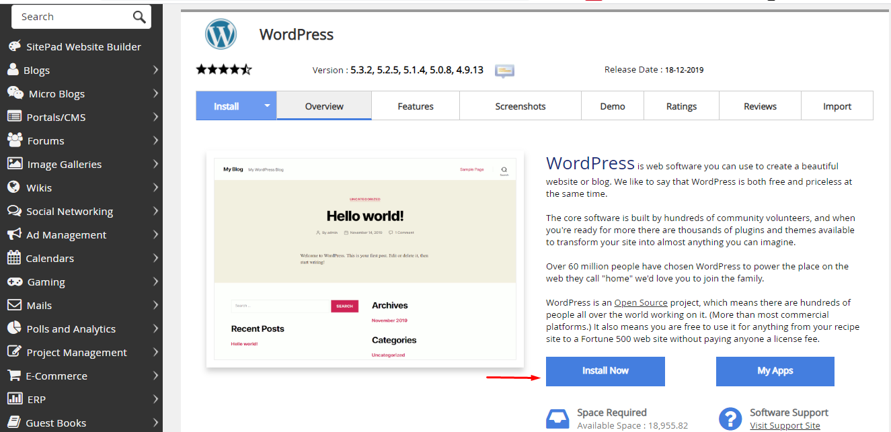Expand the Polls and Analytics chevron
Image resolution: width=891 pixels, height=432 pixels.
pos(155,329)
